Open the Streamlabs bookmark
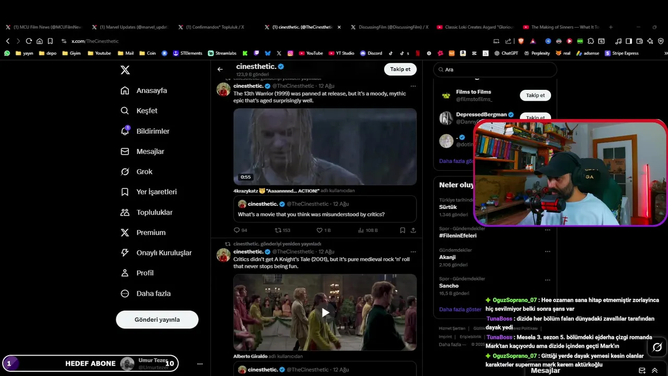668x376 pixels. [x=222, y=53]
